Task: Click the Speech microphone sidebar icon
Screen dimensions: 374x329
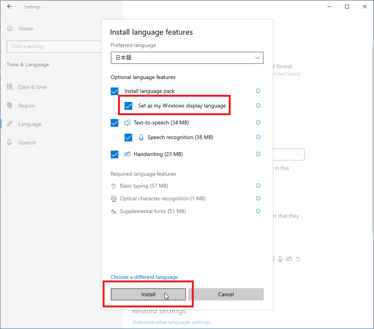Action: pos(10,142)
